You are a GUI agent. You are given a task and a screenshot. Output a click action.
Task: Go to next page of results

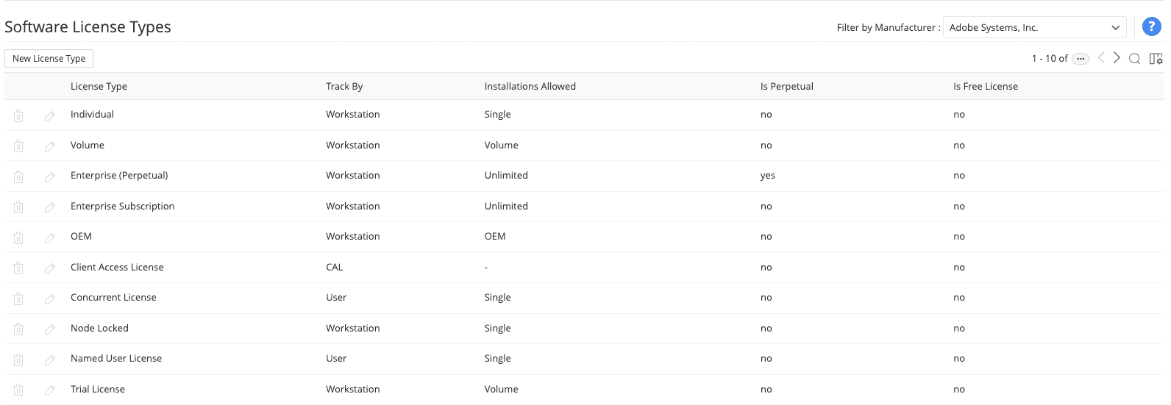(x=1117, y=58)
